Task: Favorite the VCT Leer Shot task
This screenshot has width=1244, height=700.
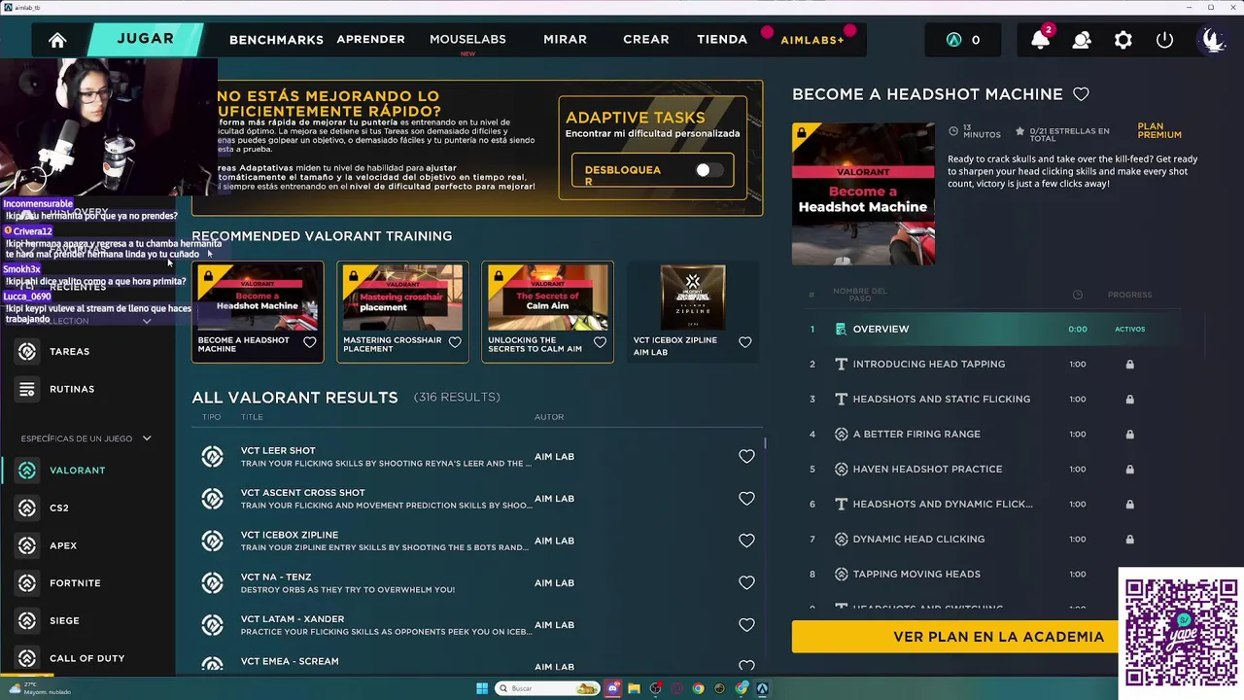Action: [746, 456]
